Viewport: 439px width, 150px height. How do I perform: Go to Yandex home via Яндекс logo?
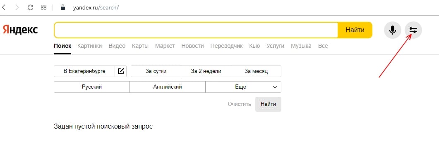20,30
